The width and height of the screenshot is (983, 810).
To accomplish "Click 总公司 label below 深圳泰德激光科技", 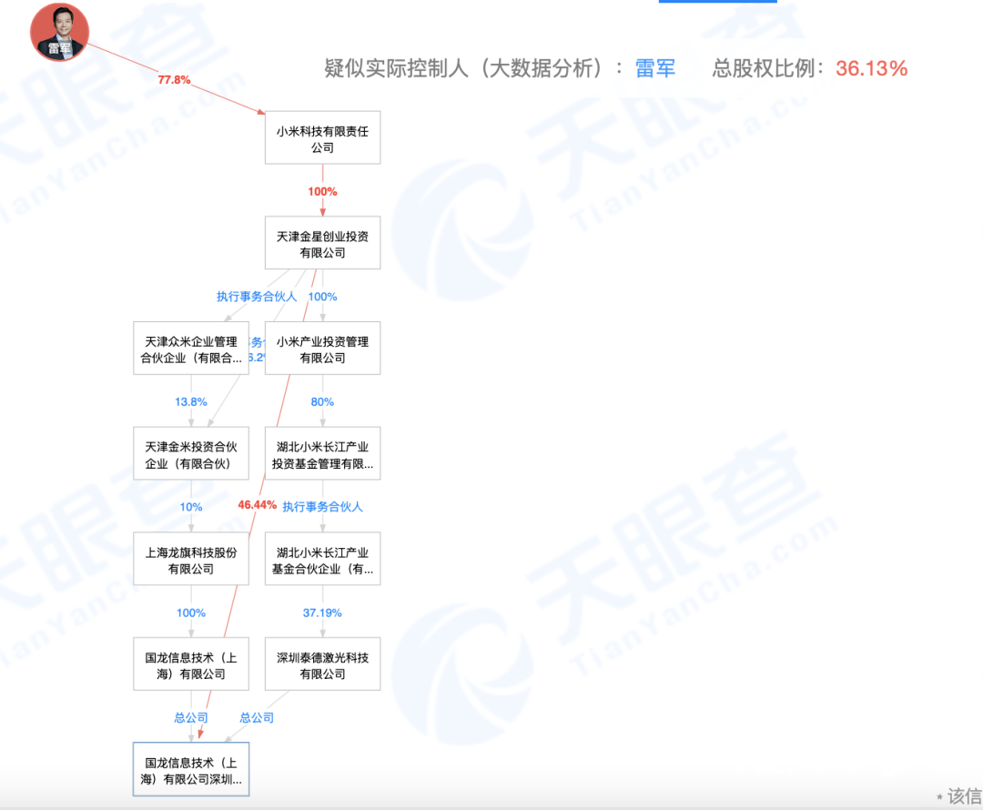I will (x=257, y=718).
